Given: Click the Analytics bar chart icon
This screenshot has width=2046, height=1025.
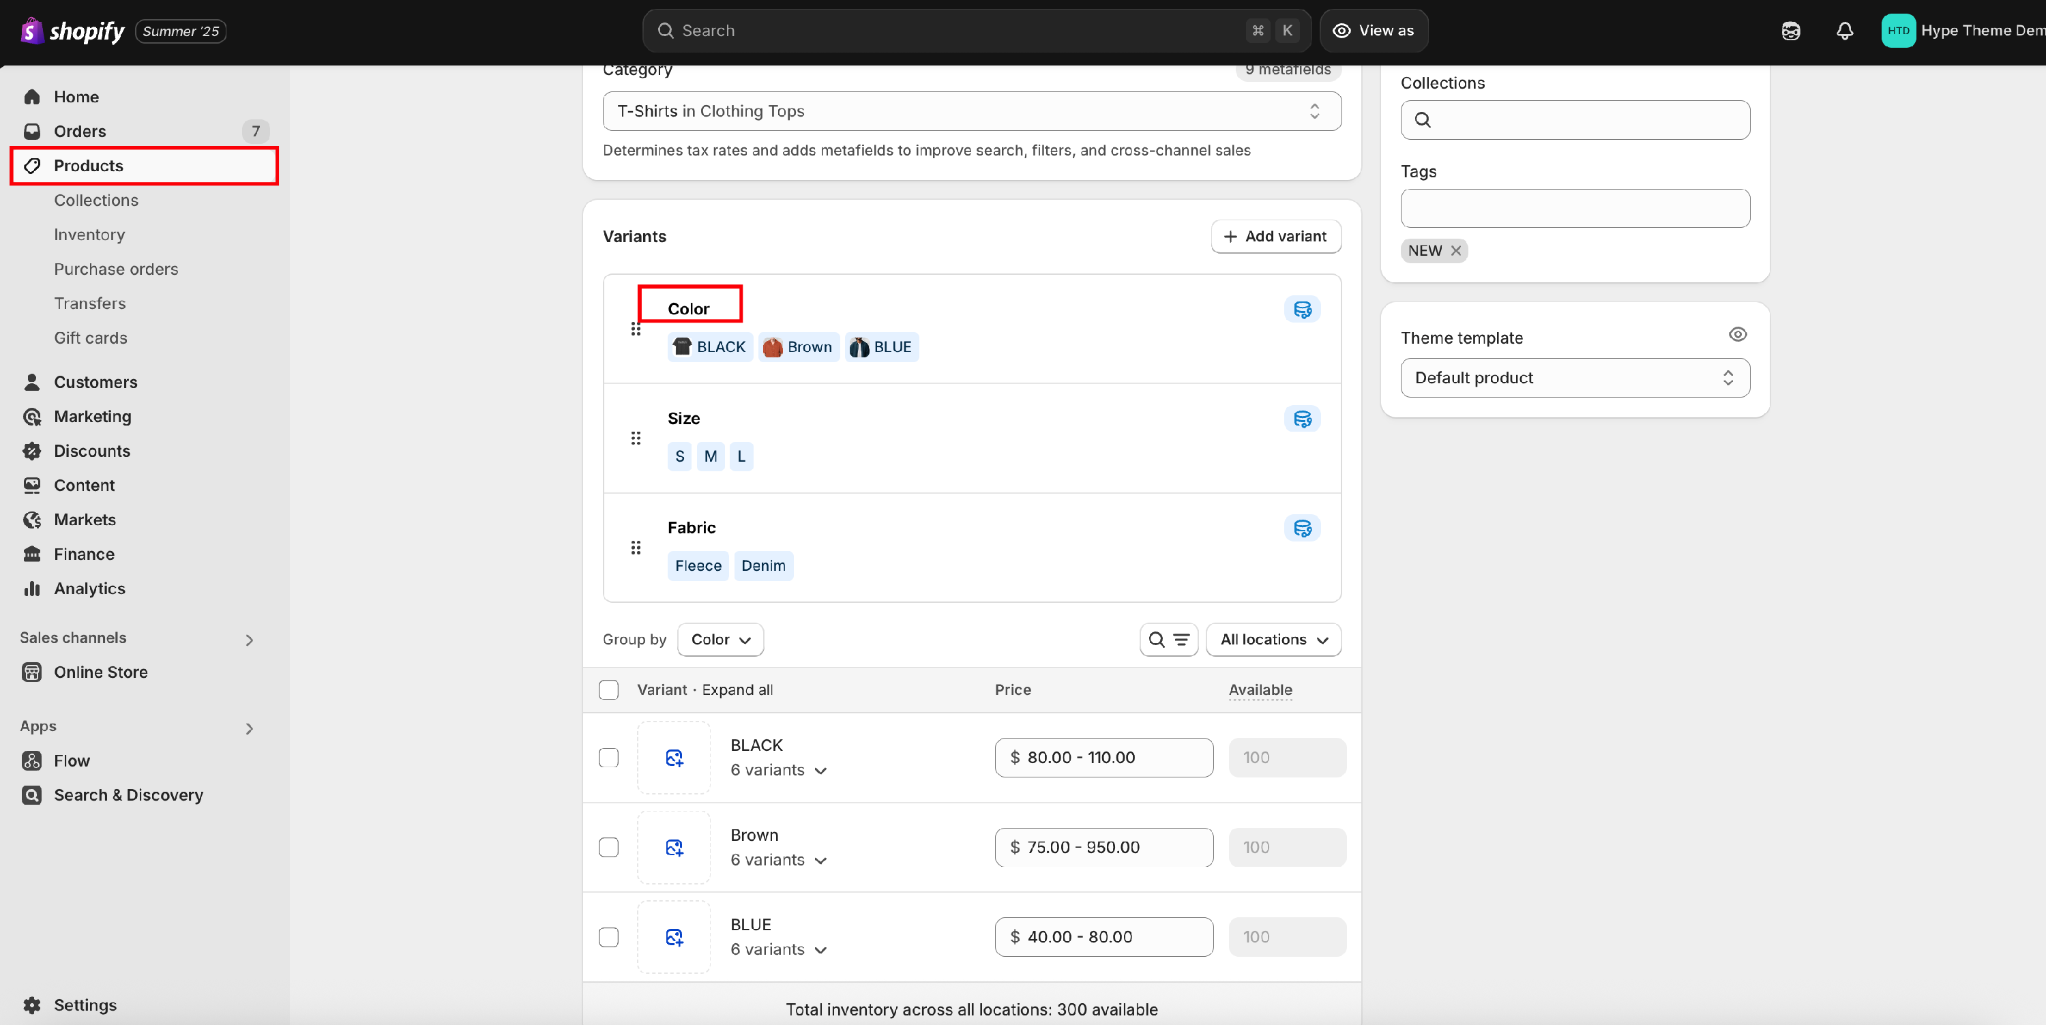Looking at the screenshot, I should (32, 589).
